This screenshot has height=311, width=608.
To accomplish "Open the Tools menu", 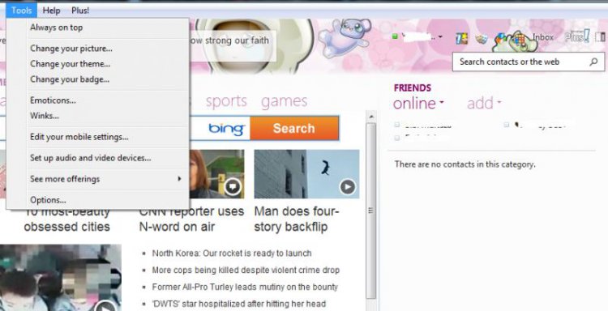I will pos(21,11).
